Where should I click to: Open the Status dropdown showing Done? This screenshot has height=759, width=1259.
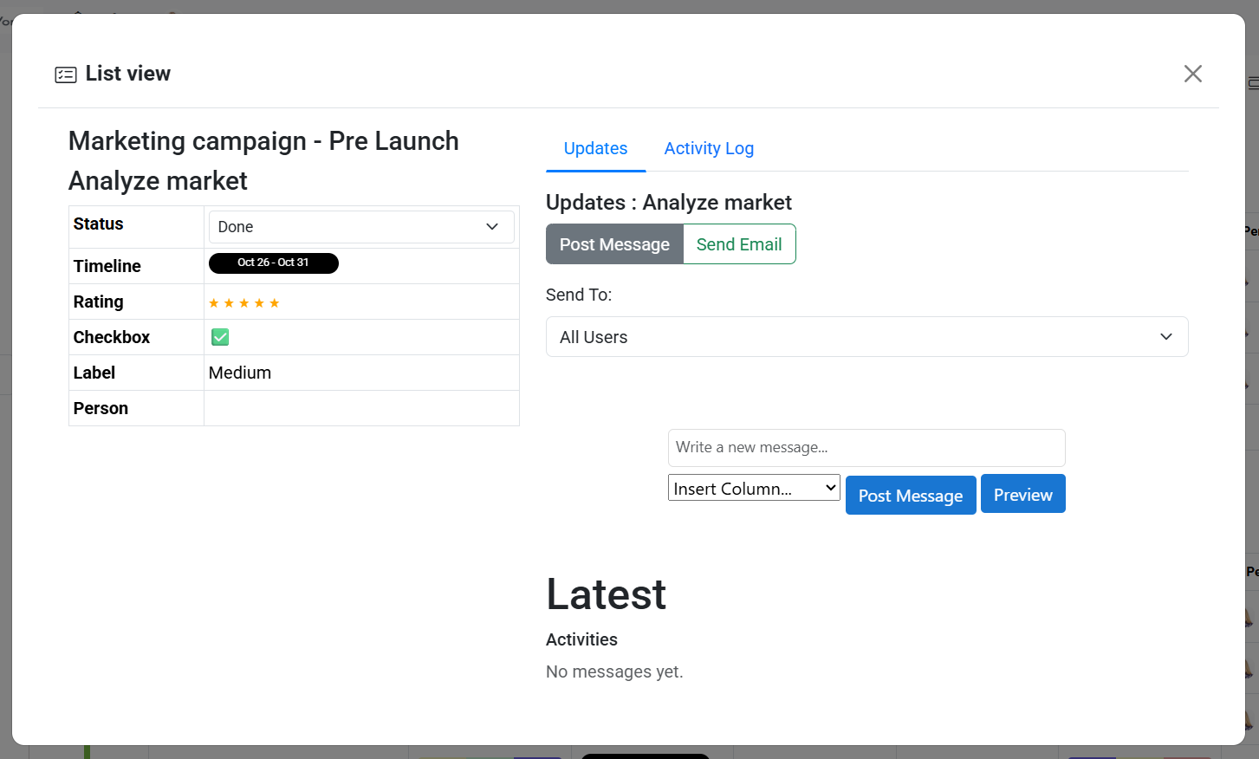point(361,227)
